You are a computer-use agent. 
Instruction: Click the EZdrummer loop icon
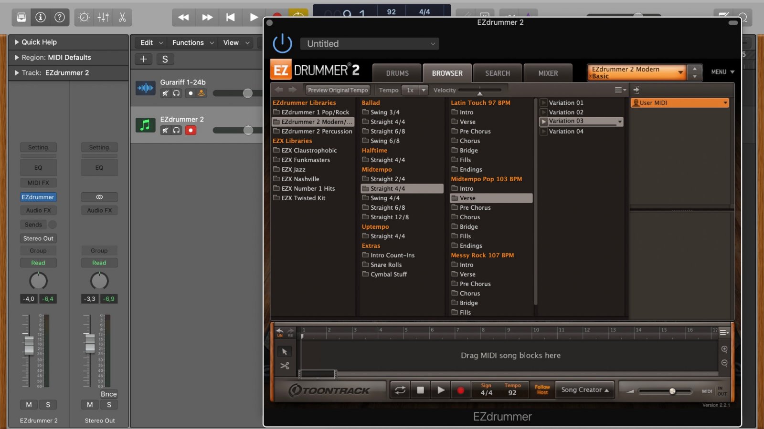[x=400, y=390]
